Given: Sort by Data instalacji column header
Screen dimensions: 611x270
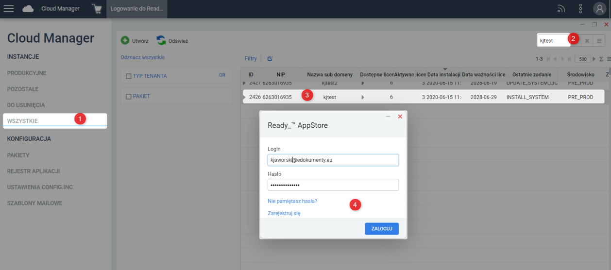Looking at the screenshot, I should (x=443, y=75).
